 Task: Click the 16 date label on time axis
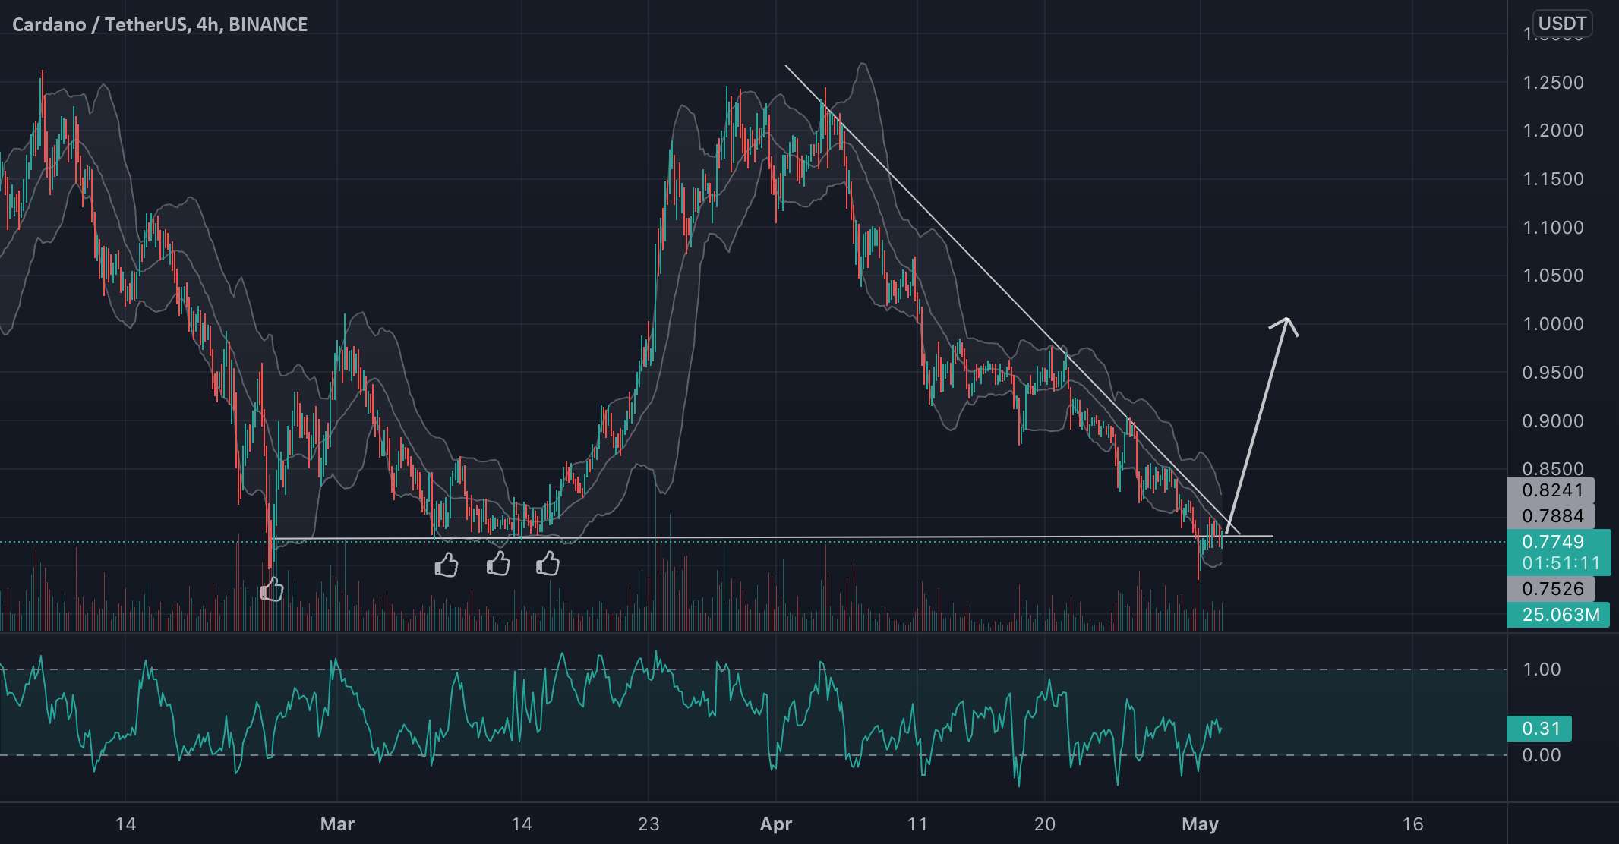click(1412, 824)
